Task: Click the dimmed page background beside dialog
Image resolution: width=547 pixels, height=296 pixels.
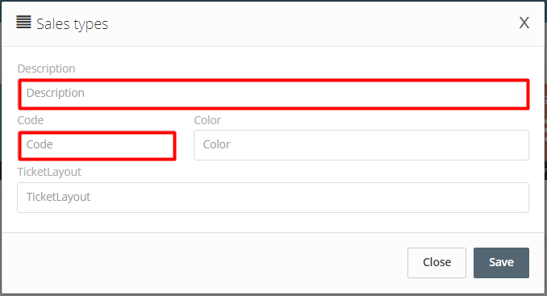Action: tap(545, 140)
